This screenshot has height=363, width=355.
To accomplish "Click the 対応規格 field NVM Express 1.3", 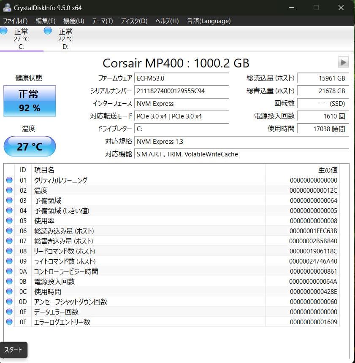I will (x=242, y=142).
